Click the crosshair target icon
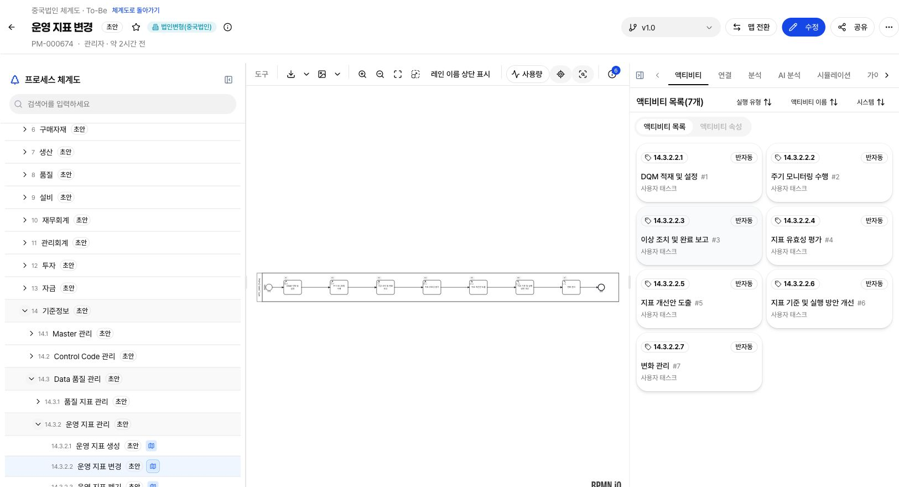 point(560,74)
